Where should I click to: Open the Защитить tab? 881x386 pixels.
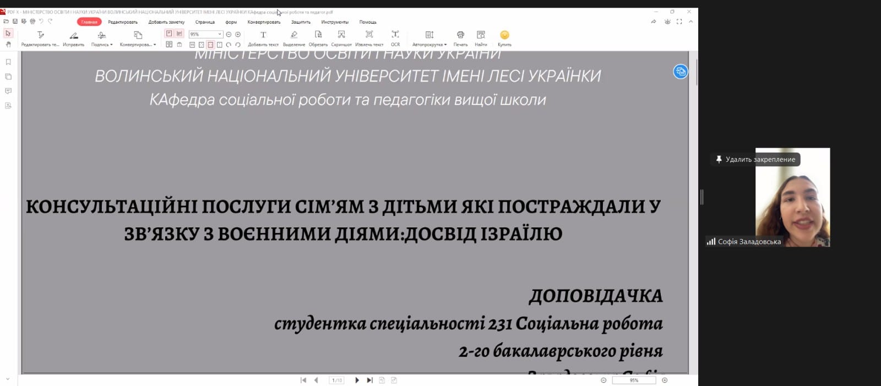(301, 22)
